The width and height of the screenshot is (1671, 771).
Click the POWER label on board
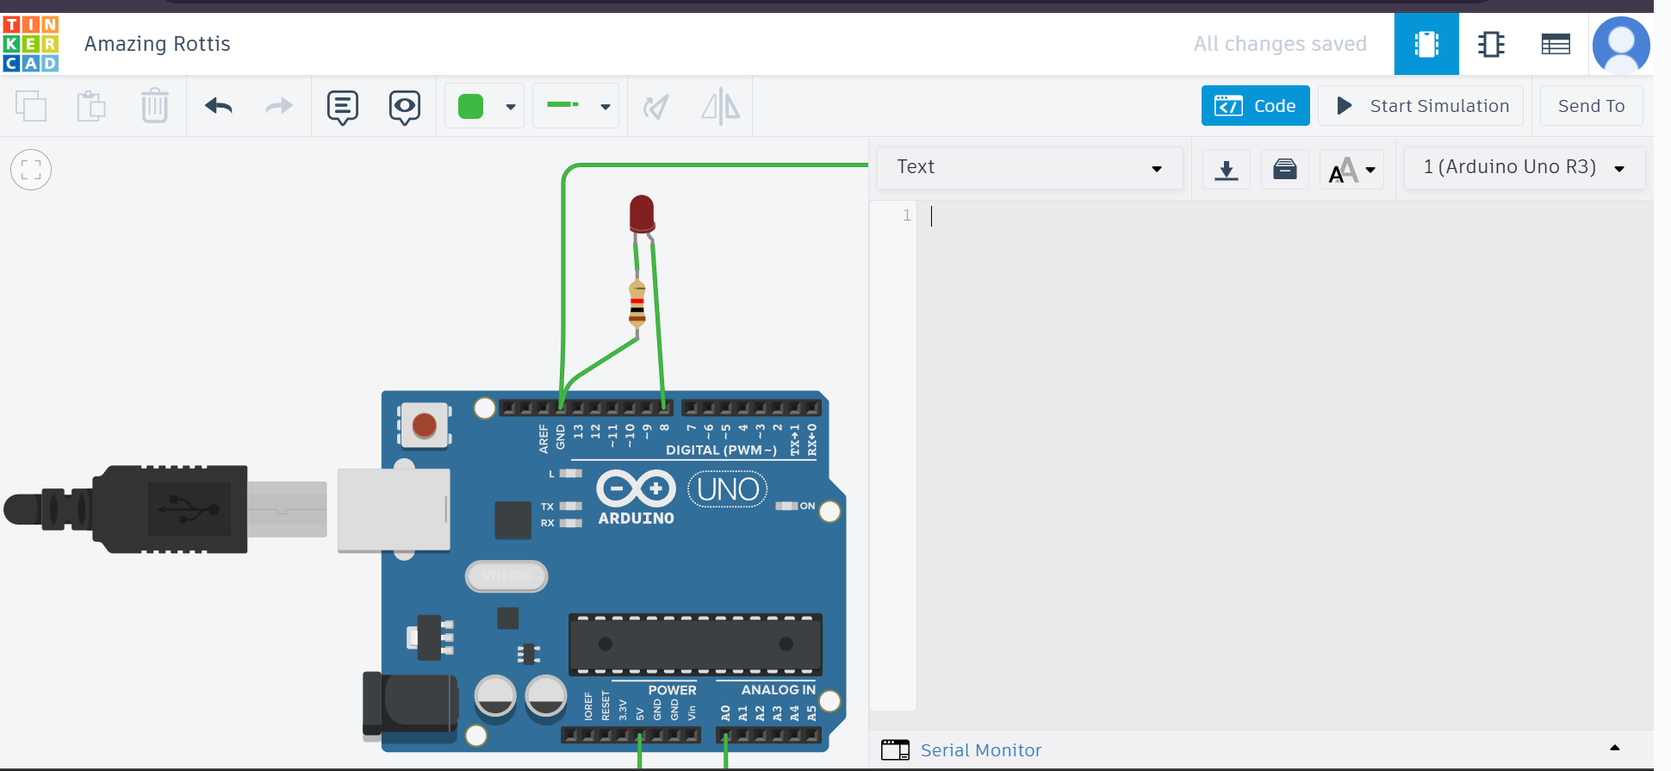click(672, 690)
